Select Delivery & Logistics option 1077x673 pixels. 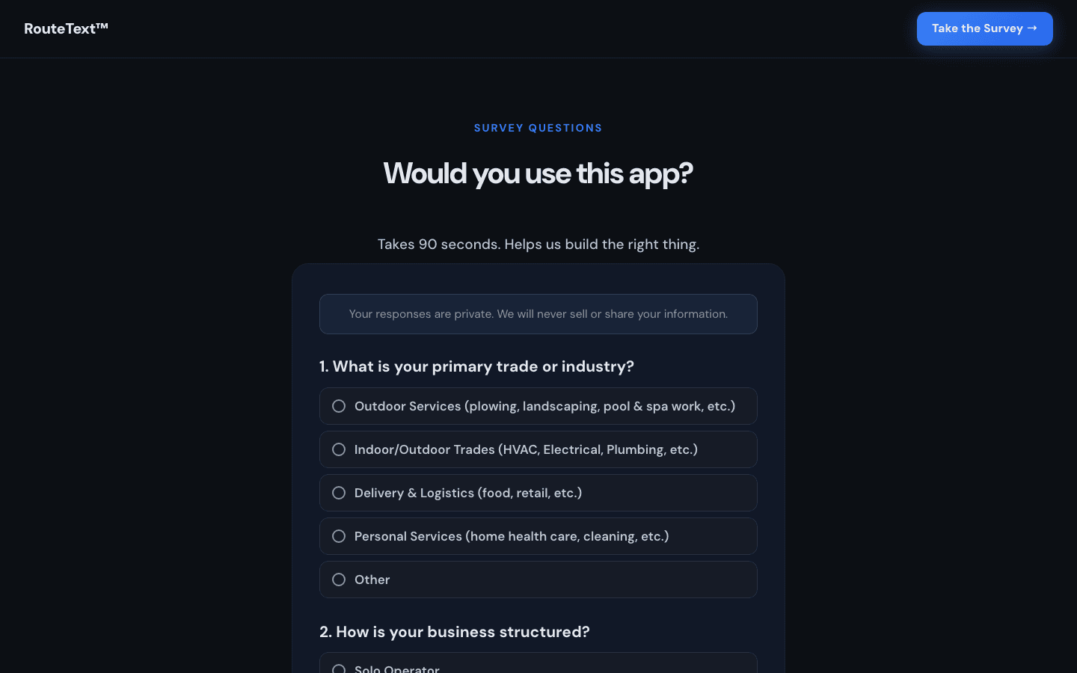coord(538,493)
